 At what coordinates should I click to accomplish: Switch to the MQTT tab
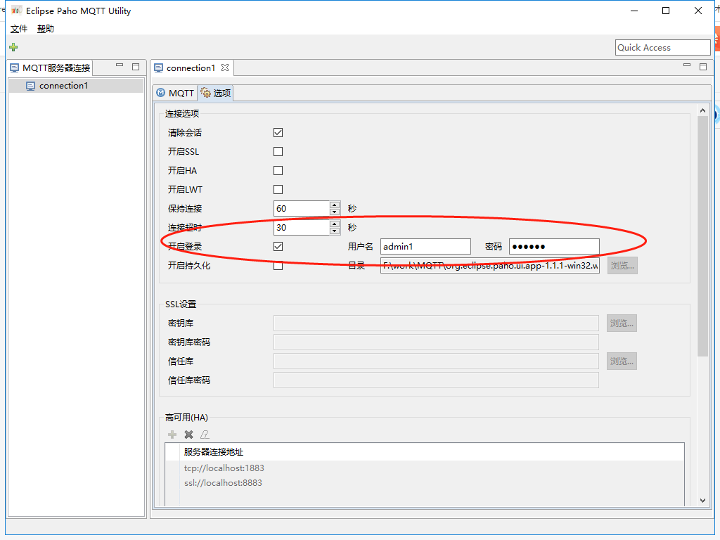coord(175,94)
